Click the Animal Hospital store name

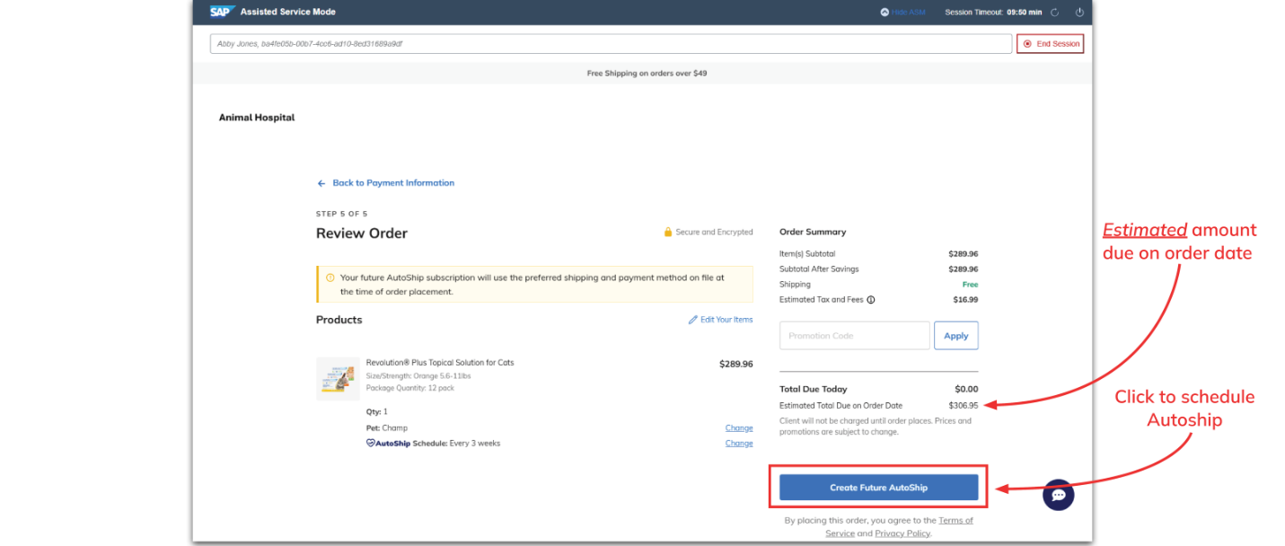[x=257, y=118]
